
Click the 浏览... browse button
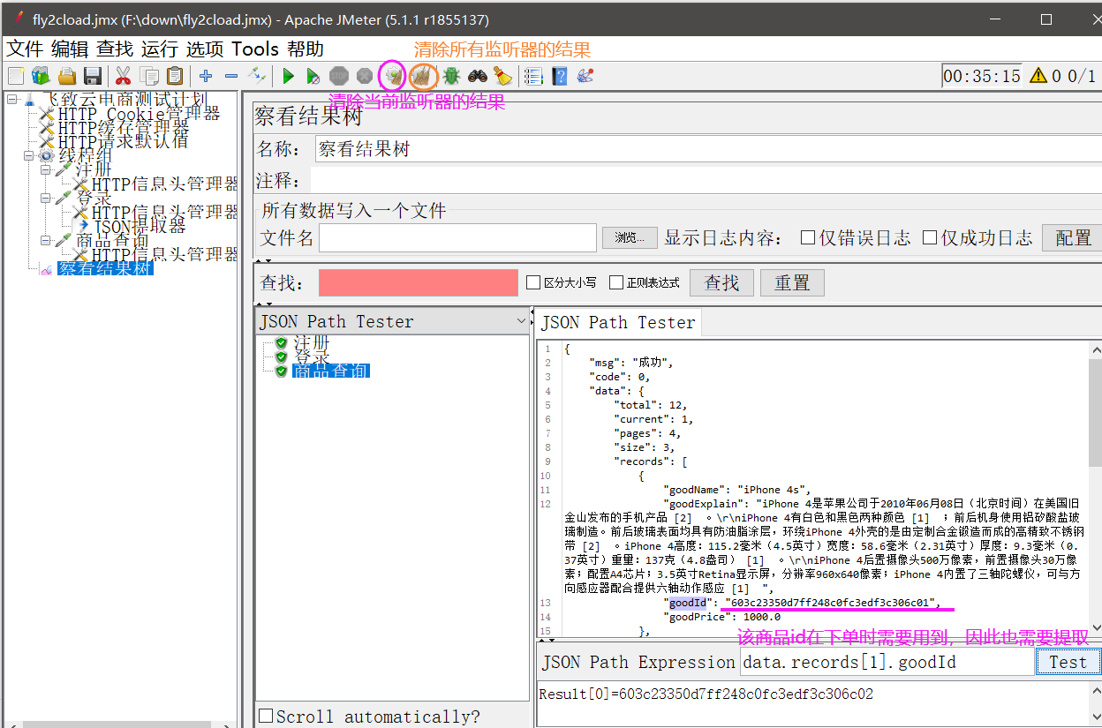(630, 237)
